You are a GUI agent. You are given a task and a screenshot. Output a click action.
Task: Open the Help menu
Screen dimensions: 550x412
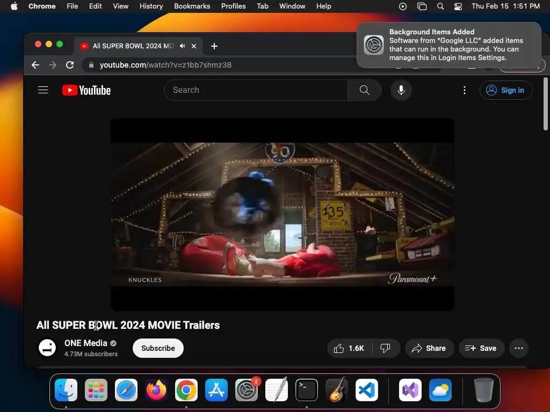tap(323, 6)
